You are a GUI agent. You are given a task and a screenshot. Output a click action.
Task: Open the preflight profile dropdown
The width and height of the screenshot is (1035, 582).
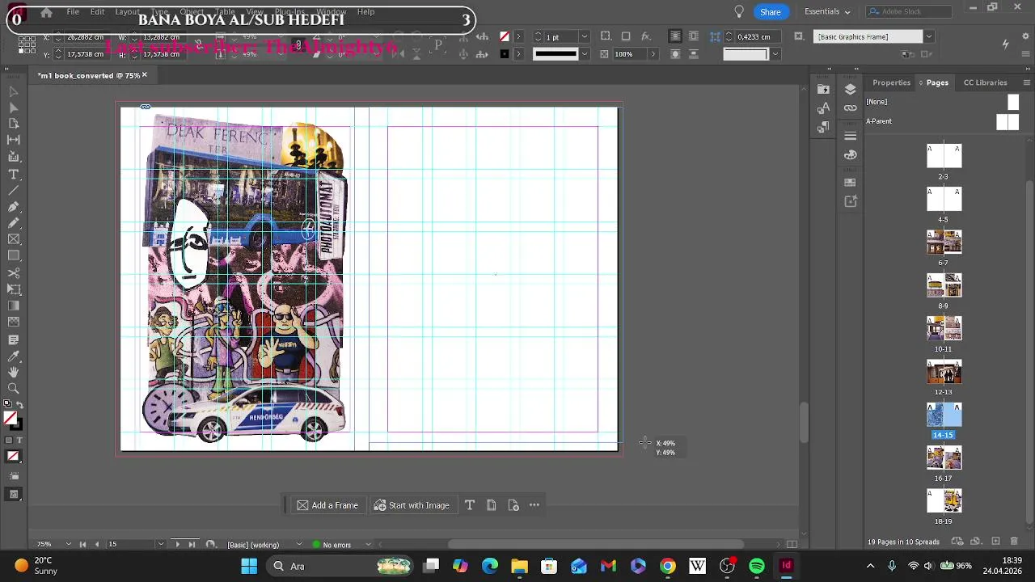[298, 545]
